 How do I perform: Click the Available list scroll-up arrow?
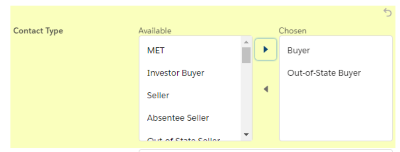246,42
